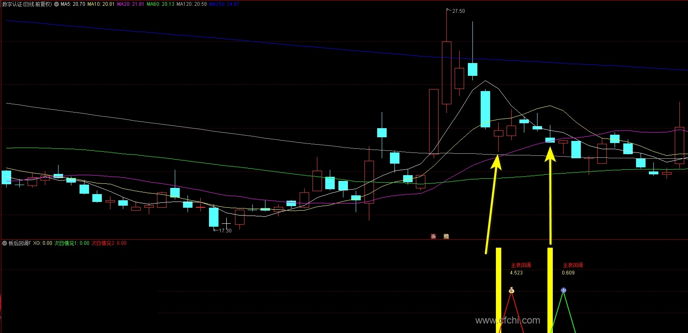
Task: Click the MA60: 20.13 label
Action: pyautogui.click(x=160, y=4)
